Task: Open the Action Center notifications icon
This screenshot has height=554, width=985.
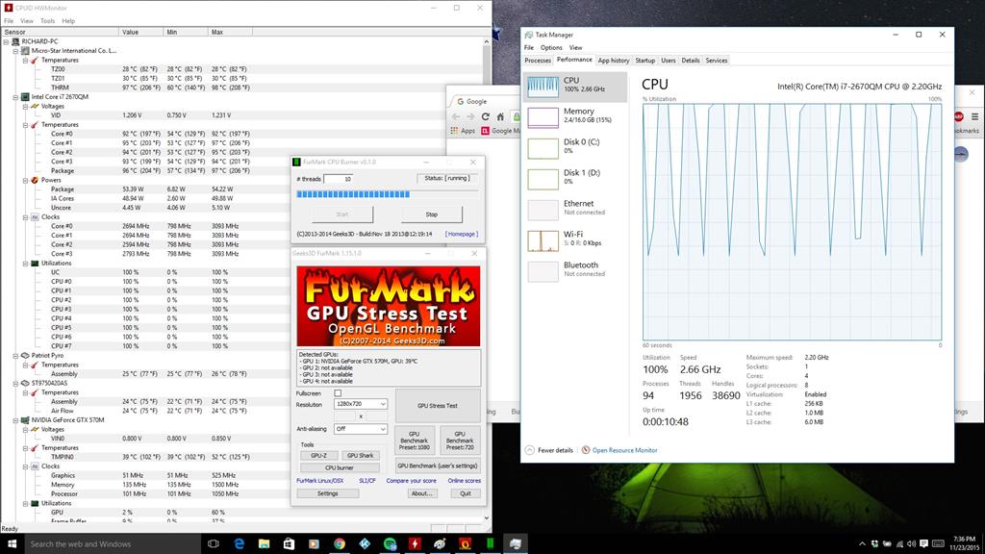Action: click(x=924, y=544)
